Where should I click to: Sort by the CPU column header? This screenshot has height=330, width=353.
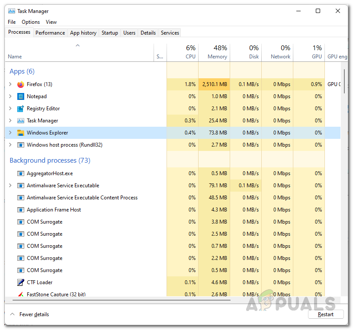tap(183, 52)
